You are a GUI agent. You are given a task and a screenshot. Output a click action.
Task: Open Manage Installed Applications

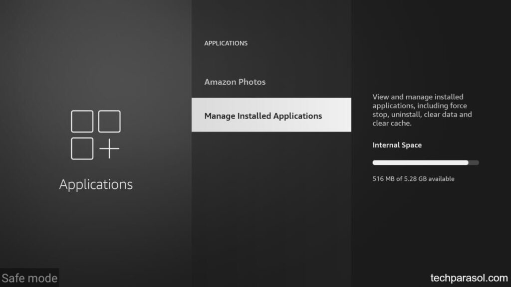click(271, 115)
